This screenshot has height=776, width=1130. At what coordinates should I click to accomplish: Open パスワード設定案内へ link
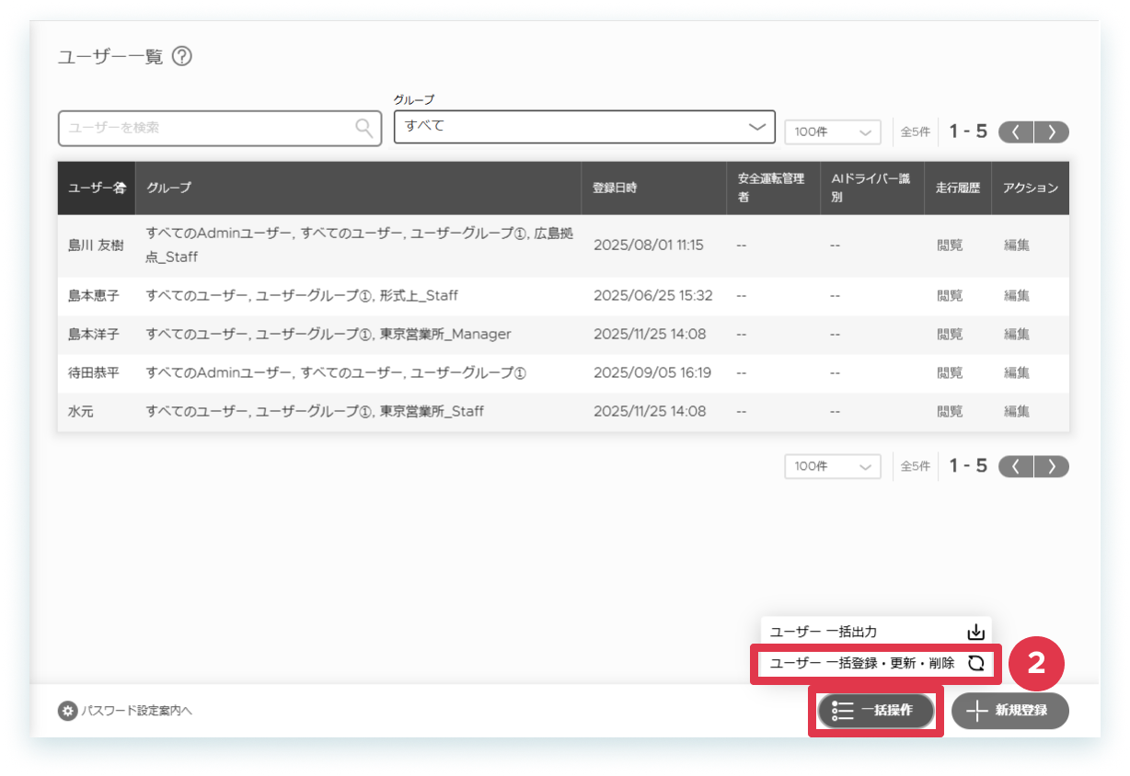(x=136, y=711)
